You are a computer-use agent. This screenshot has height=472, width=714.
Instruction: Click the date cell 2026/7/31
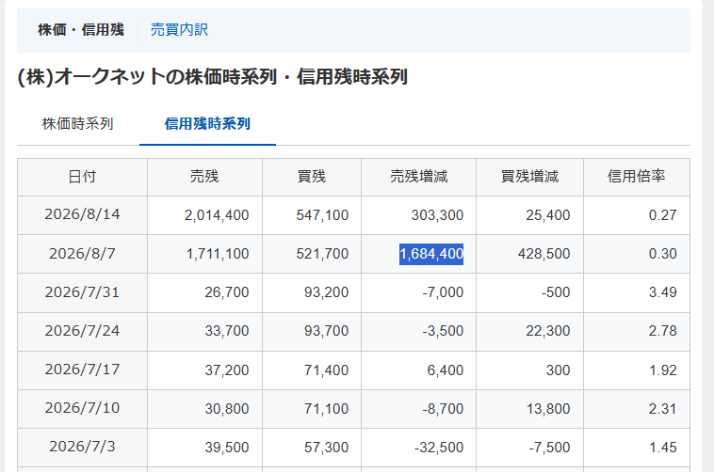pyautogui.click(x=82, y=291)
